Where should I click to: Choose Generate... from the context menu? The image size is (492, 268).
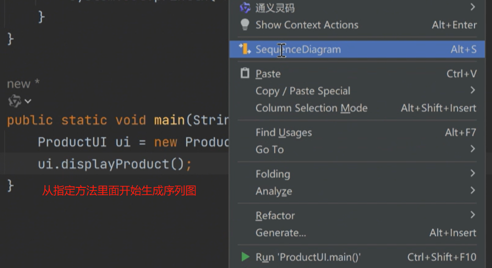point(280,233)
